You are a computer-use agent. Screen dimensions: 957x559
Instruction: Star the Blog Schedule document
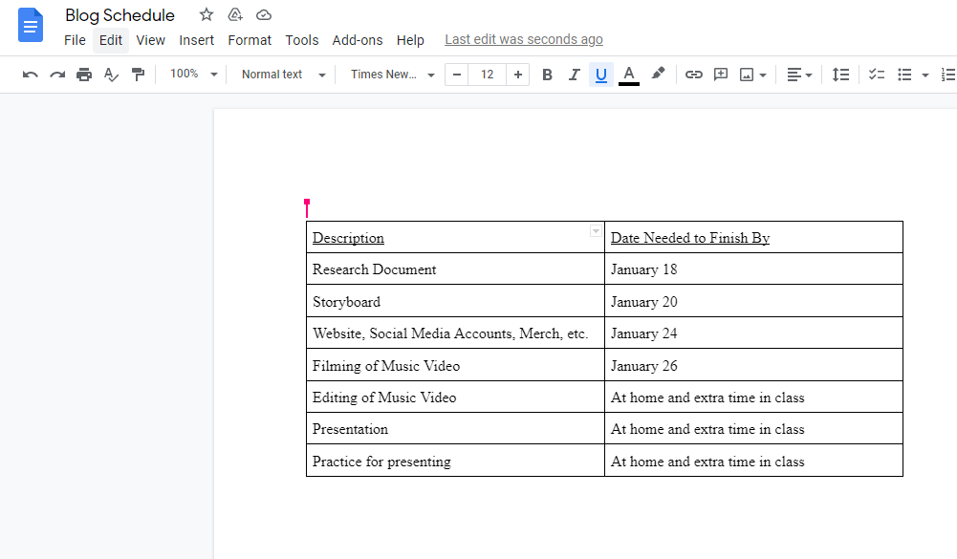[207, 14]
